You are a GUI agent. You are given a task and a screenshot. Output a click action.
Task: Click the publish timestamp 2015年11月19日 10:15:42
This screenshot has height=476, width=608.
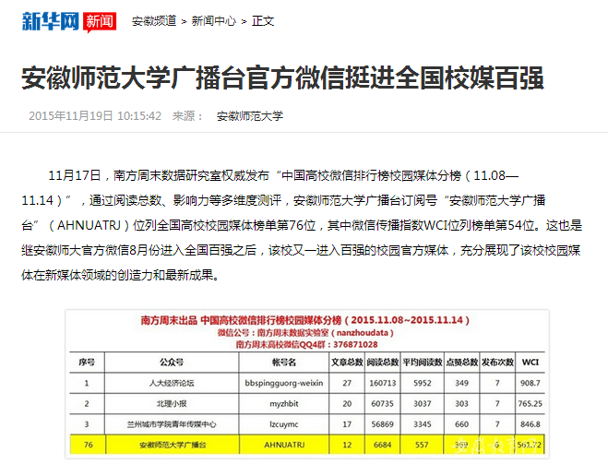(95, 116)
